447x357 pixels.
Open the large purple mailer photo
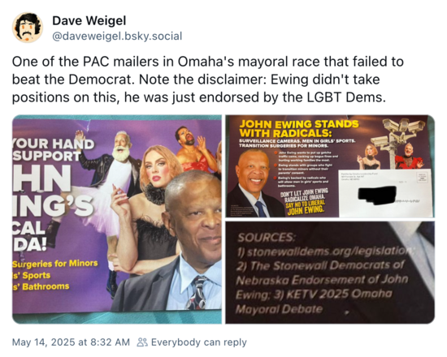tap(117, 219)
